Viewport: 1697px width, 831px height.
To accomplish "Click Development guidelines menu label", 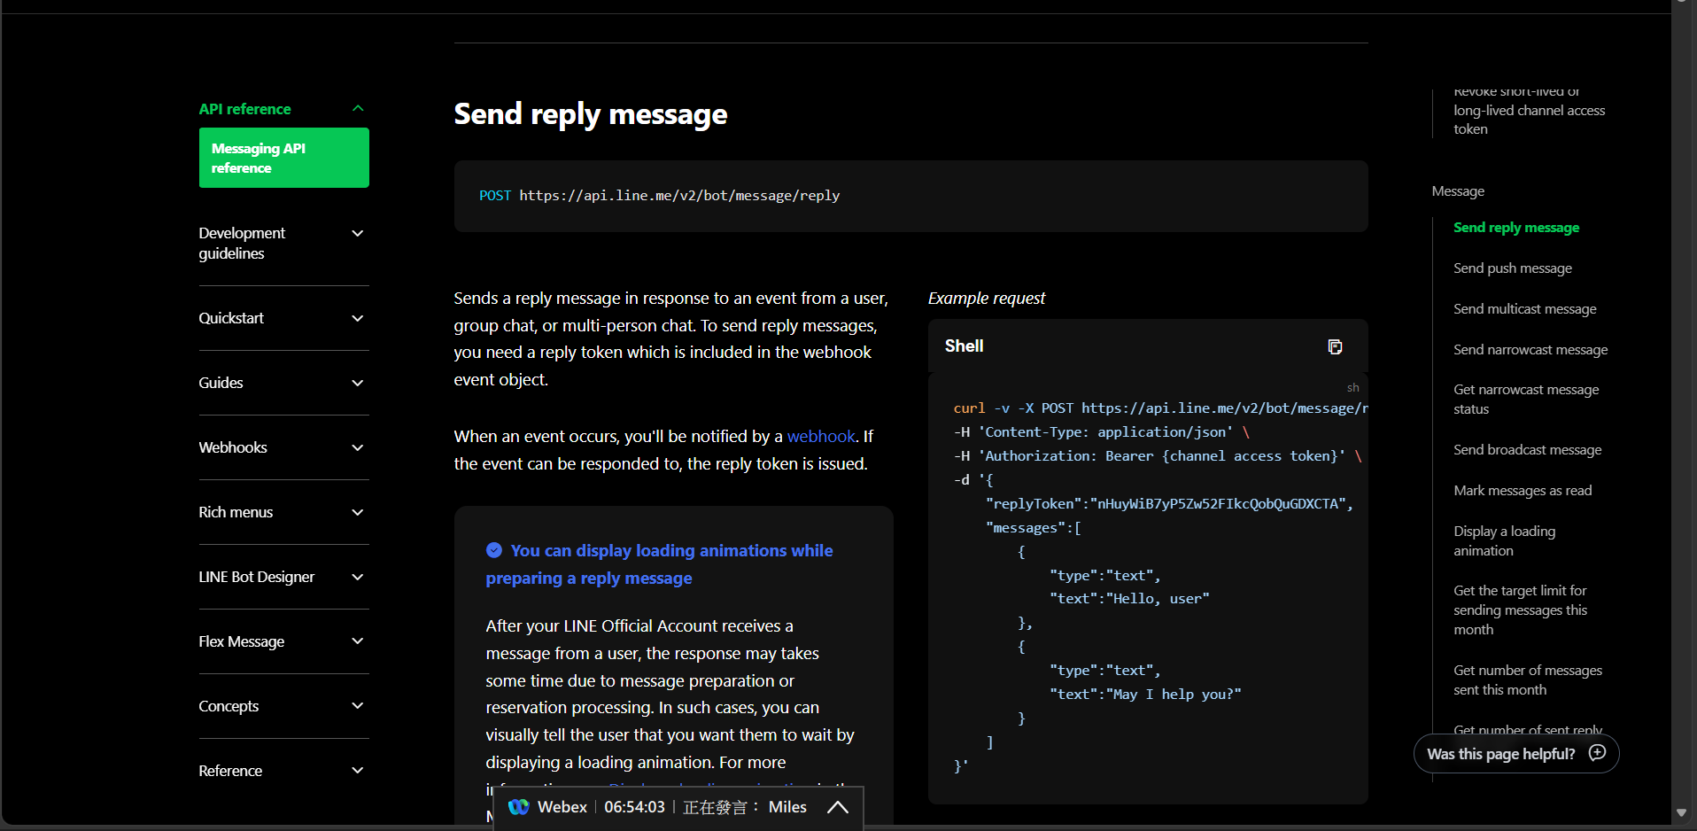I will 242,244.
